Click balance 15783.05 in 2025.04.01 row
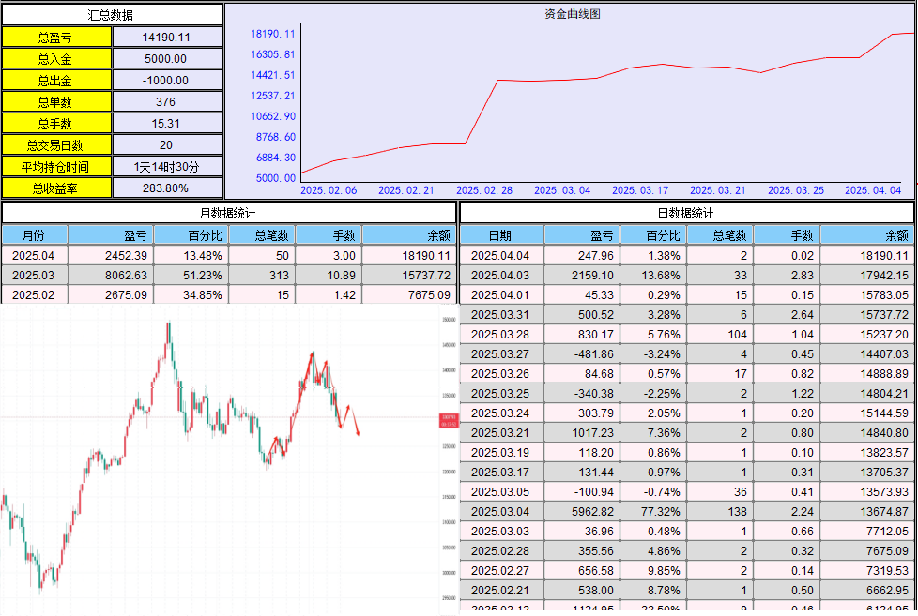918x616 pixels. point(867,294)
